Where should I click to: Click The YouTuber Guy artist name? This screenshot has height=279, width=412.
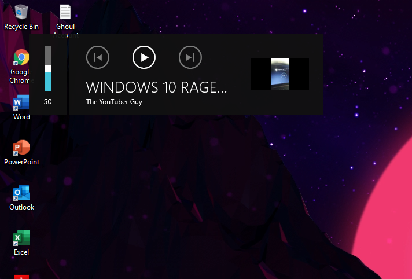[114, 102]
